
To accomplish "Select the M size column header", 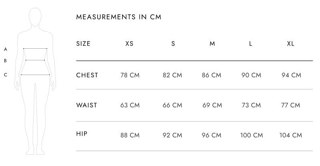I will click(212, 43).
